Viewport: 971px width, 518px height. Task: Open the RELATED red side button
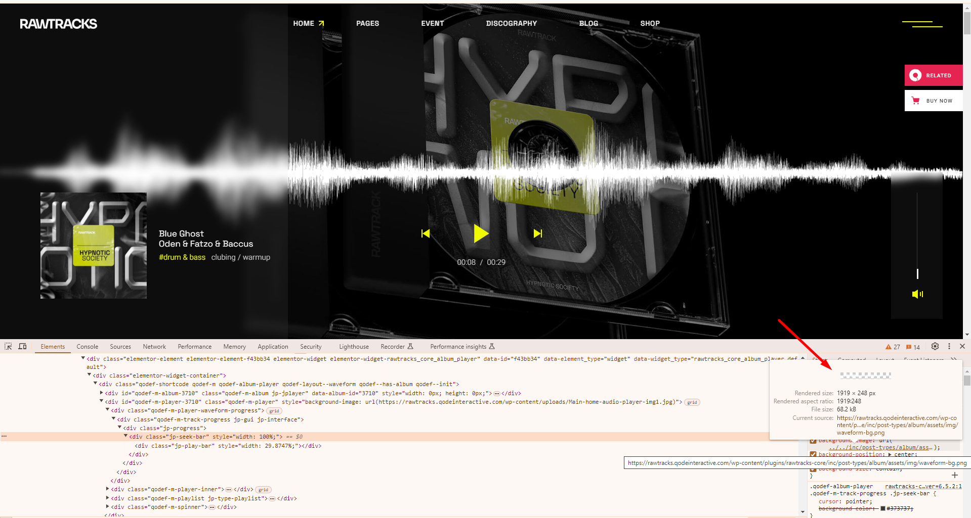click(933, 75)
